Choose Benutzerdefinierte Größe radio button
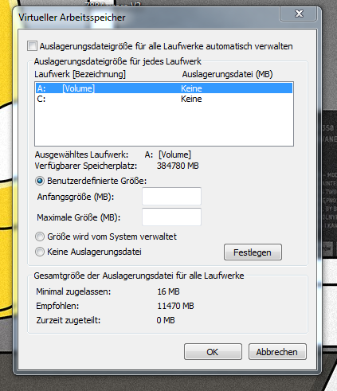This screenshot has width=337, height=391. click(x=40, y=181)
